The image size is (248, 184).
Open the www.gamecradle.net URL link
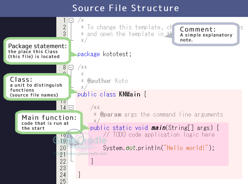(x=80, y=154)
